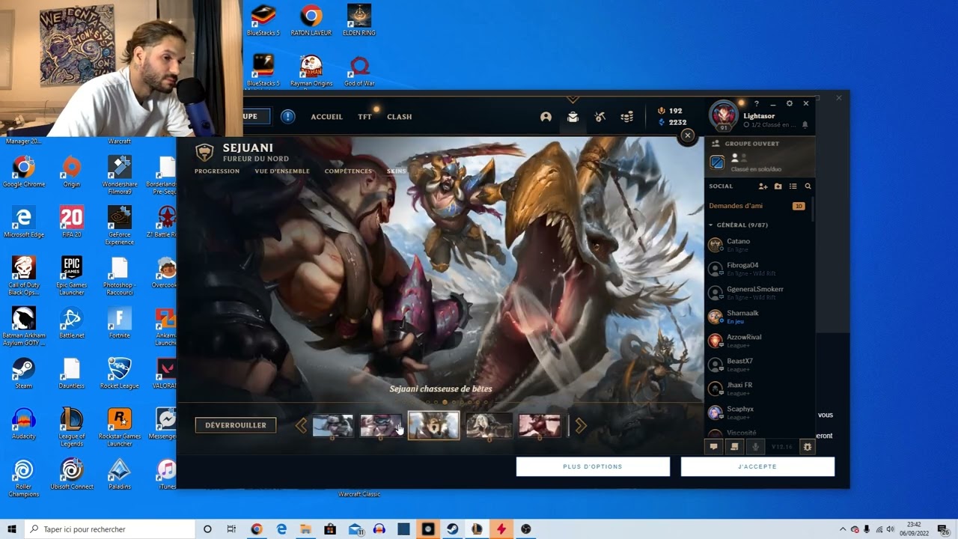This screenshot has width=958, height=539.
Task: Open Steam from the taskbar
Action: 452,529
